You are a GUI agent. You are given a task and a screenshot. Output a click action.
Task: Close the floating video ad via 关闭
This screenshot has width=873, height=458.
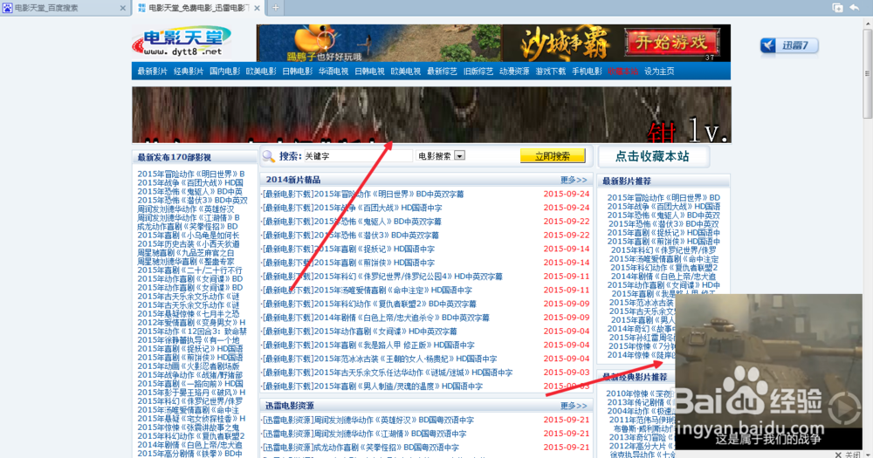[848, 455]
